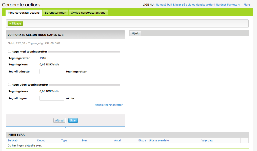Select the Tegningsretter value 1316
The image size is (257, 151).
43,58
